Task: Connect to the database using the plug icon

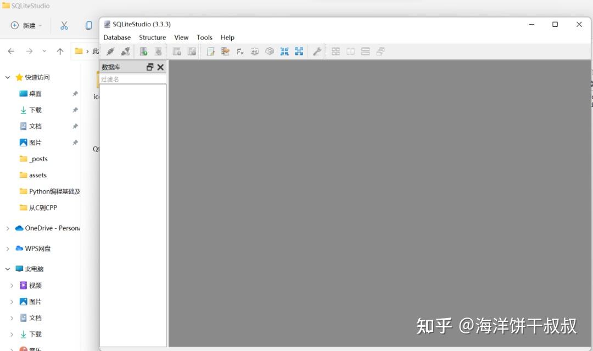Action: coord(109,51)
